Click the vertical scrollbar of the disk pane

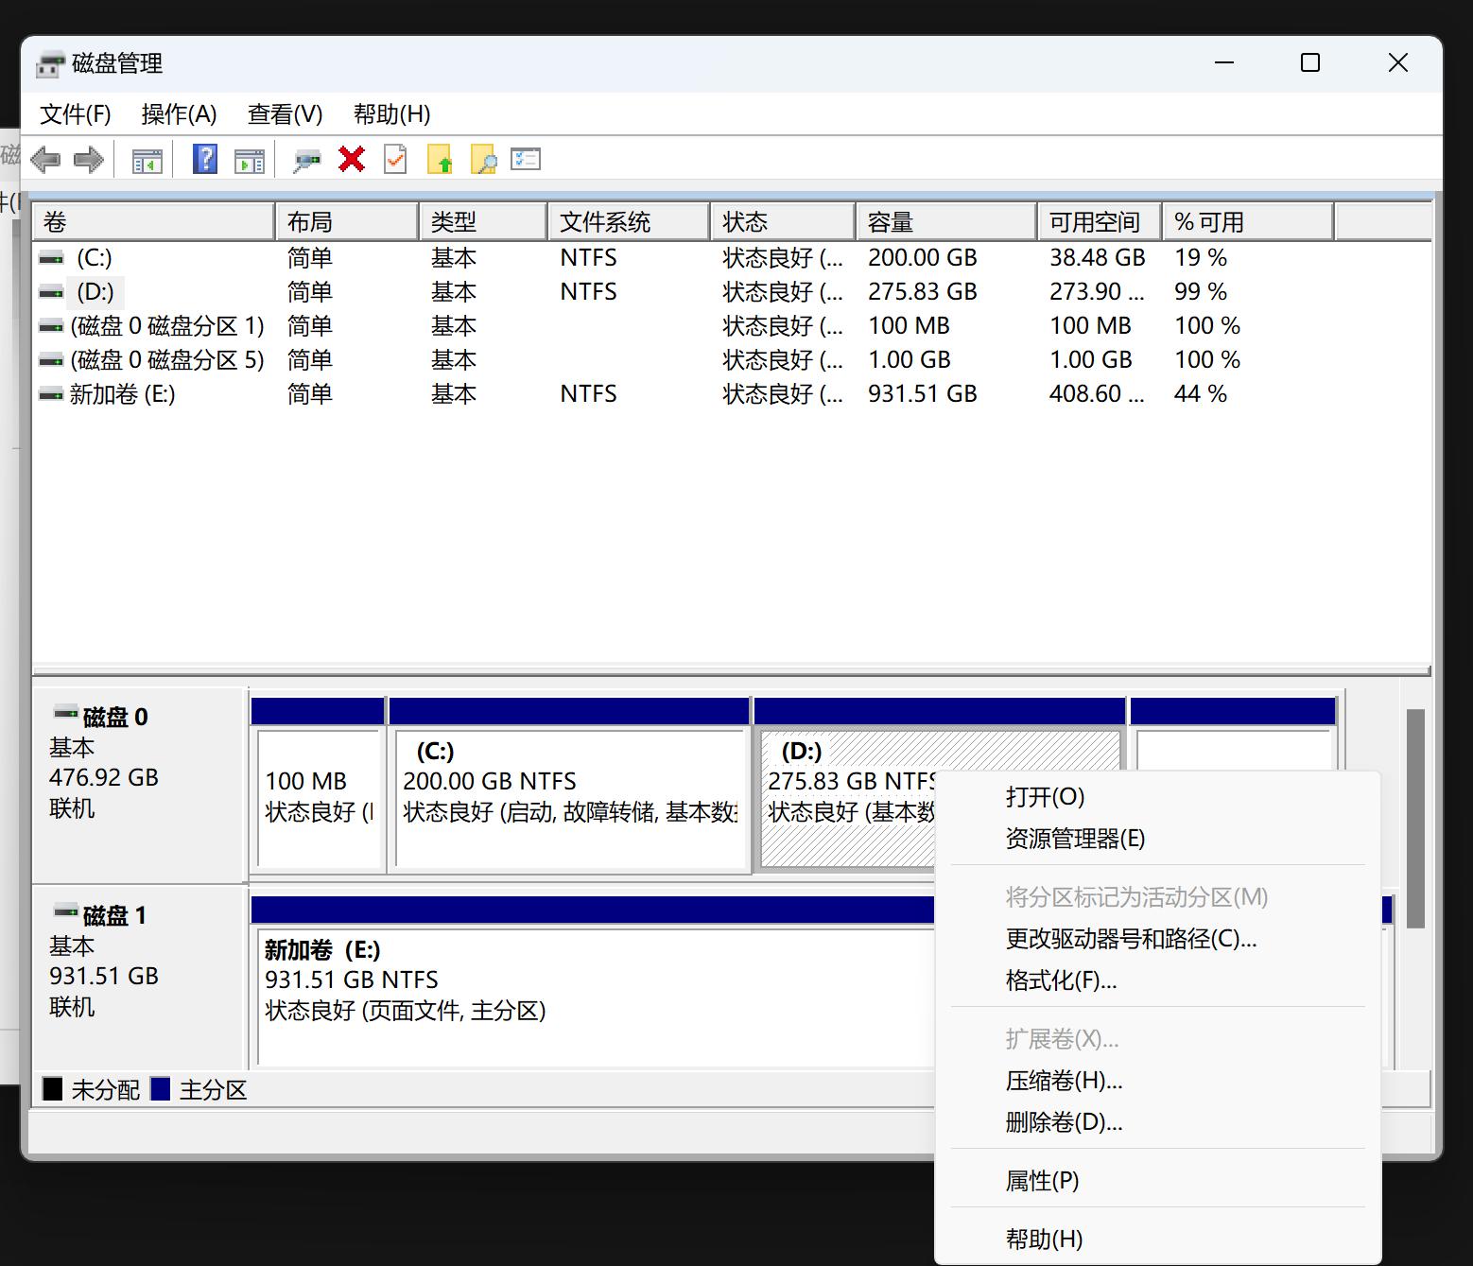(x=1415, y=819)
